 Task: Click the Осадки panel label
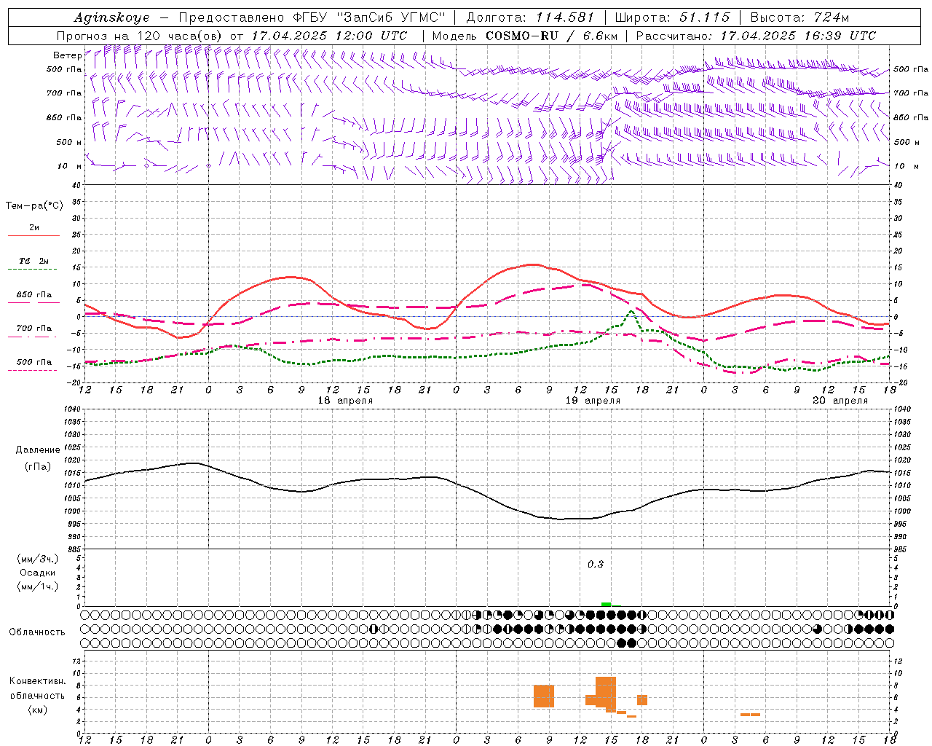click(x=38, y=573)
